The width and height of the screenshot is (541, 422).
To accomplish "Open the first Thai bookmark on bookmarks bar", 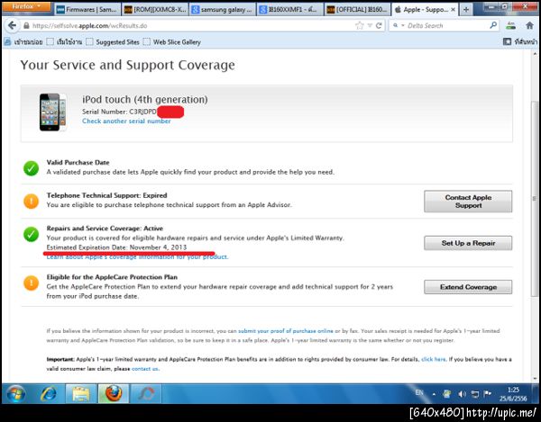I will click(x=23, y=42).
